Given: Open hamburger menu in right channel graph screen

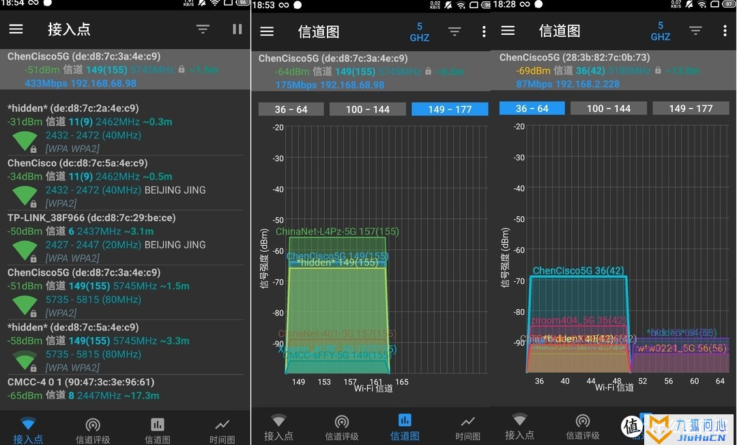Looking at the screenshot, I should (x=508, y=31).
